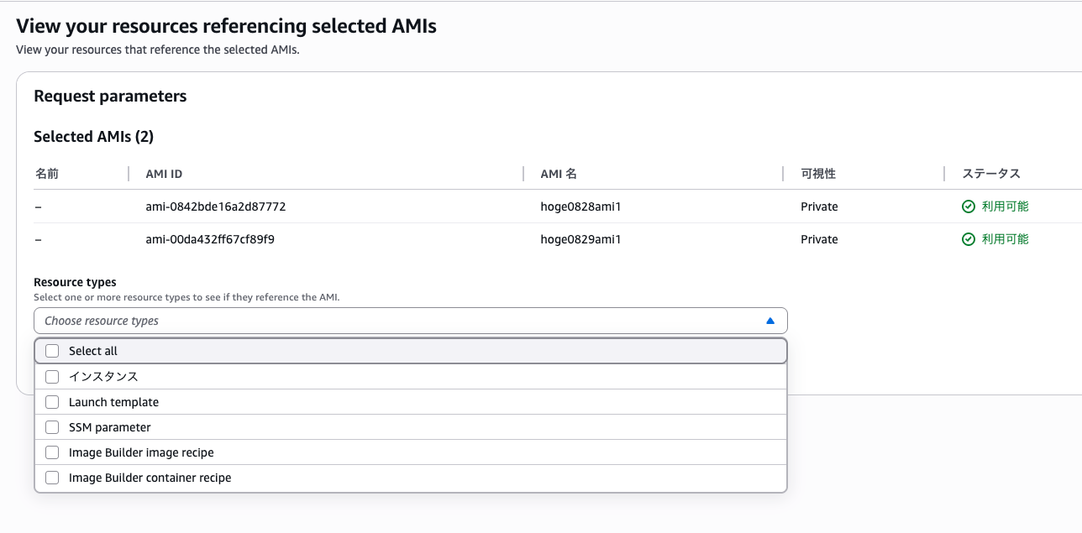Click Private visibility for hoge0828ami1
1082x533 pixels.
[x=819, y=206]
